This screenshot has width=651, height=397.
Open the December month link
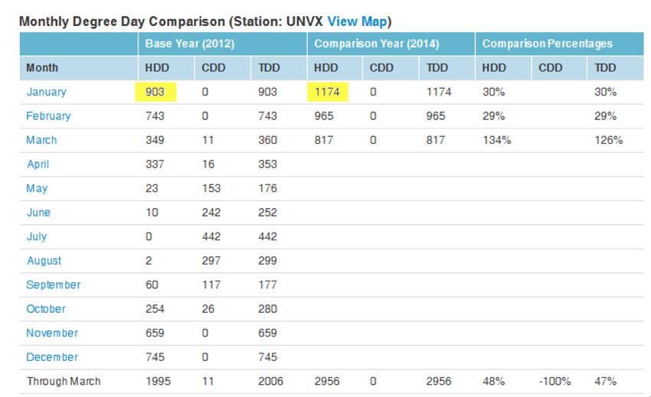point(52,356)
